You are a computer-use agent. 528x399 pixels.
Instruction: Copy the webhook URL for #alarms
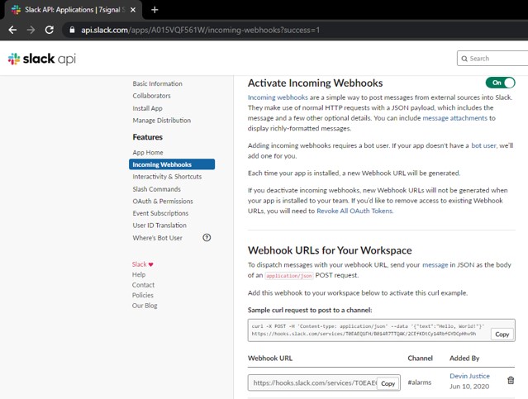pyautogui.click(x=387, y=384)
